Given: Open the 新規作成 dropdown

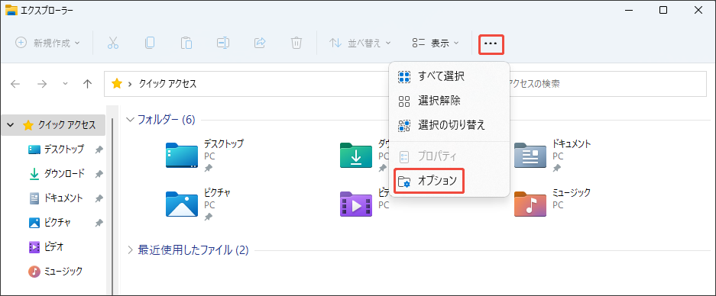Looking at the screenshot, I should tap(47, 43).
